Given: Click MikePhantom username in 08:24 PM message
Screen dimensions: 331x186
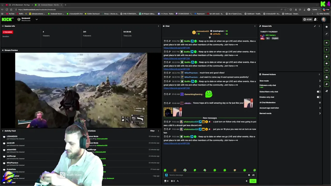Looking at the screenshot, I should pos(191,73).
